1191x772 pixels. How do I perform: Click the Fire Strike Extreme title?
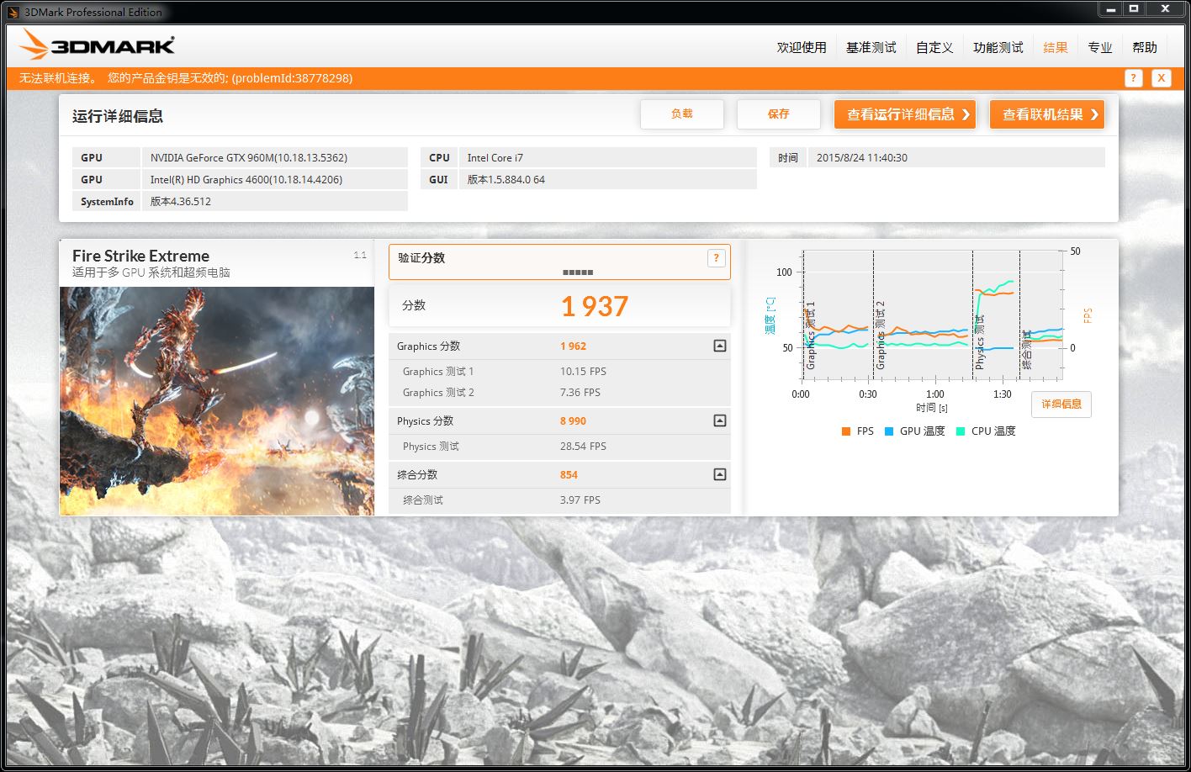[140, 256]
